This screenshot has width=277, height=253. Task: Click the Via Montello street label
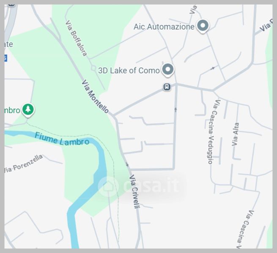(95, 97)
